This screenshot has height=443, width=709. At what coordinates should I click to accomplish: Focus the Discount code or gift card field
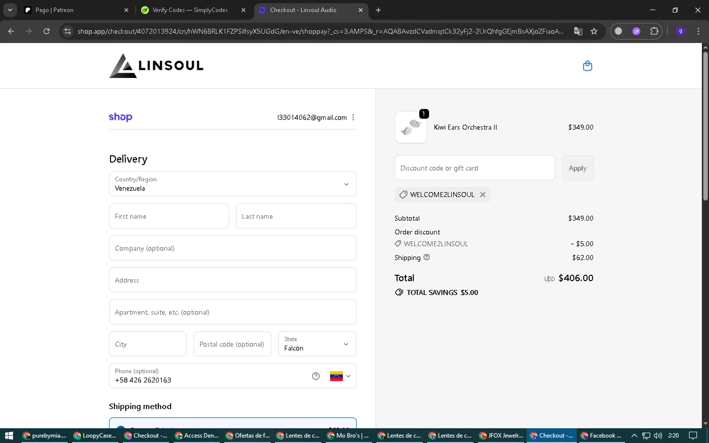click(x=475, y=168)
